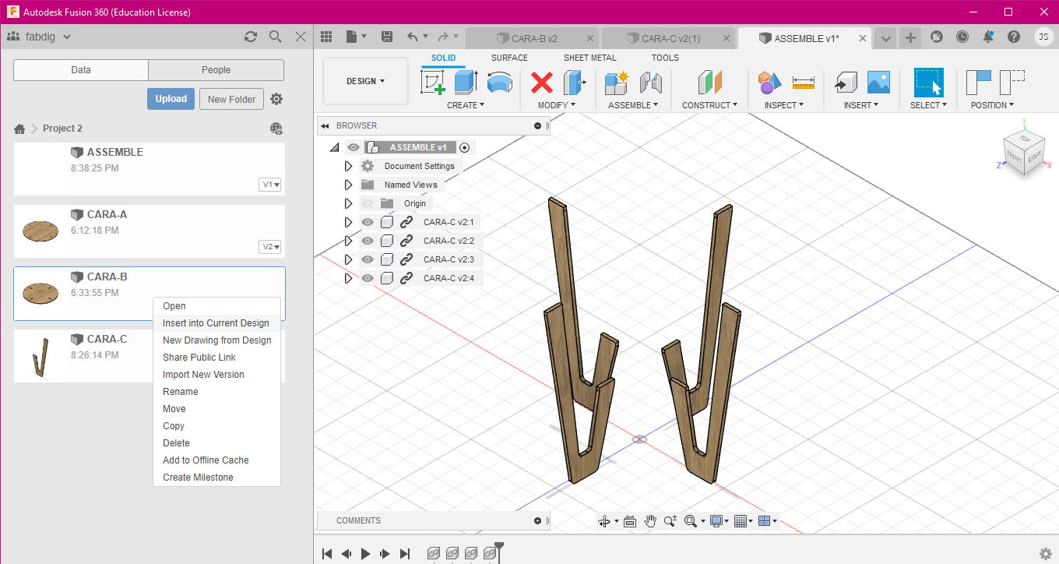
Task: Expand CARA-C v2:1 tree node
Action: pos(348,222)
